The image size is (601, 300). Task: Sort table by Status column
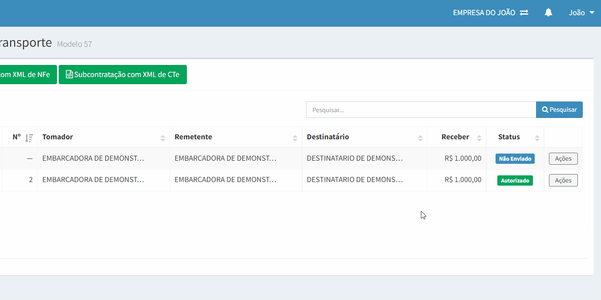[x=515, y=137]
